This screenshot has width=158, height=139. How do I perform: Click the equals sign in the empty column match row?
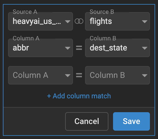tap(79, 75)
